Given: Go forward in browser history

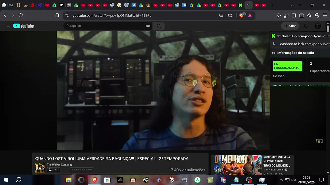Looking at the screenshot, I should (x=13, y=15).
